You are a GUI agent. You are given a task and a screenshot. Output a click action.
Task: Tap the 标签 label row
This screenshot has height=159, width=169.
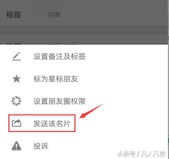pyautogui.click(x=84, y=15)
